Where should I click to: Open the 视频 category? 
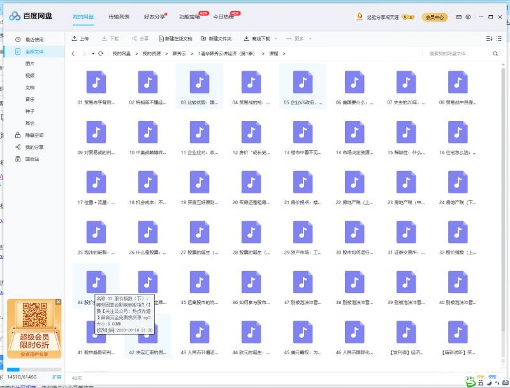(x=29, y=75)
